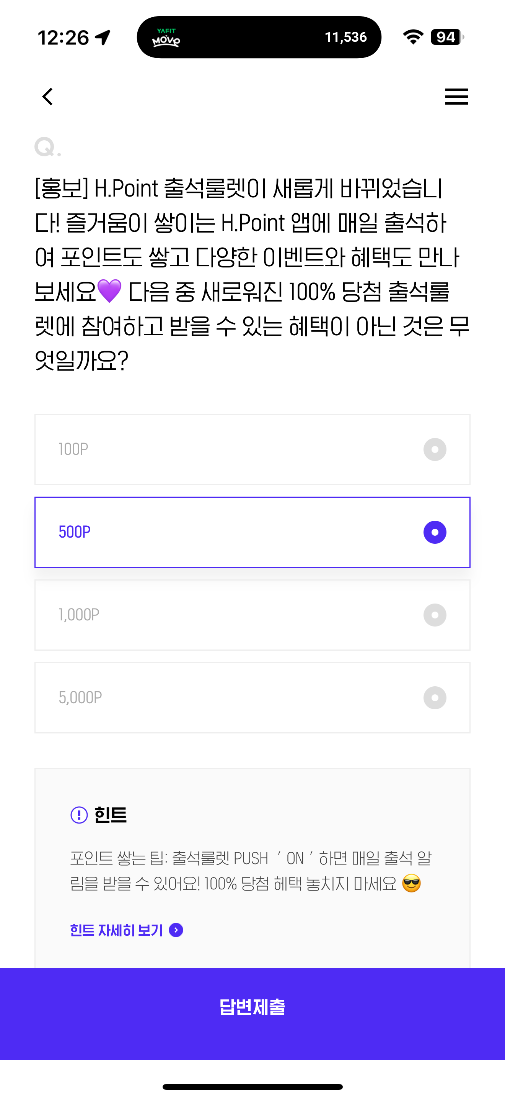505x1099 pixels.
Task: Tap the back arrow icon
Action: [48, 97]
